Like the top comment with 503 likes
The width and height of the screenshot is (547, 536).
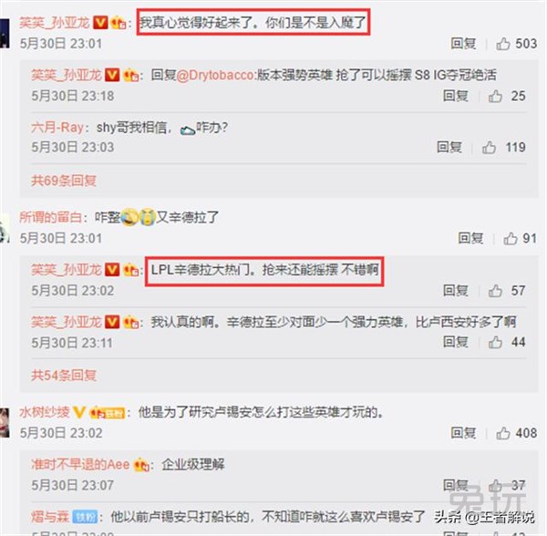point(502,44)
